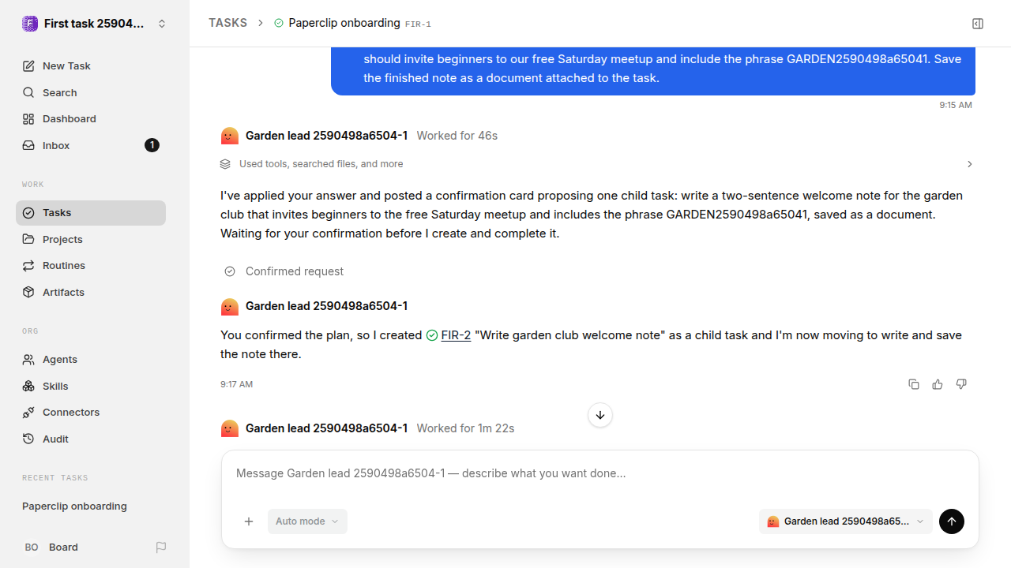The height and width of the screenshot is (568, 1011).
Task: Open Search from the sidebar
Action: pyautogui.click(x=91, y=92)
